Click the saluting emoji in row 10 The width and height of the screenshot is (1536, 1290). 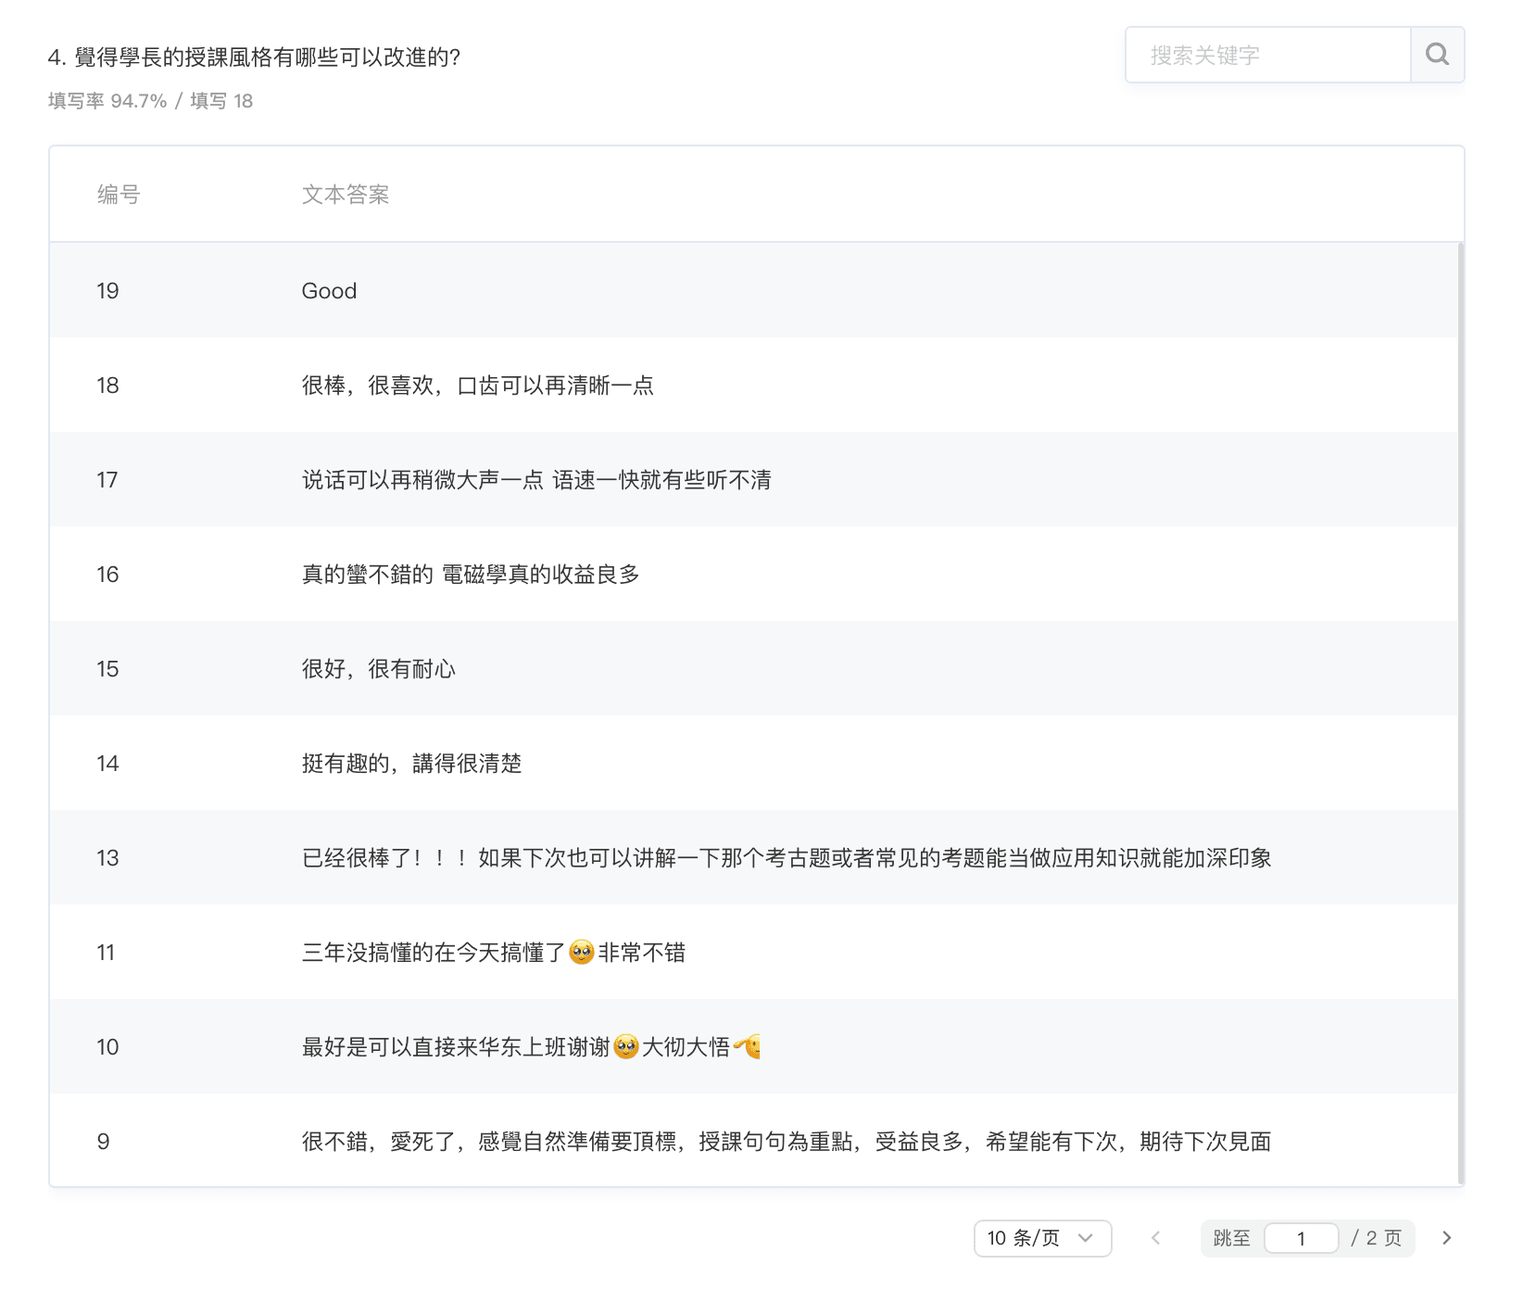click(x=749, y=1047)
